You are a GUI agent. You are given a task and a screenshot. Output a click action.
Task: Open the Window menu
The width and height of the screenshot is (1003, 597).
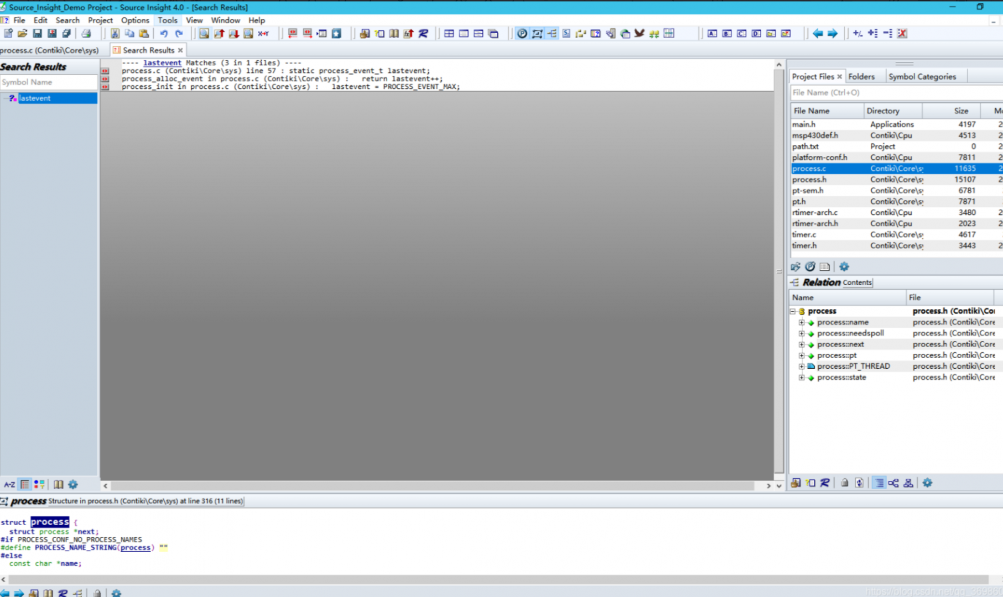(225, 20)
